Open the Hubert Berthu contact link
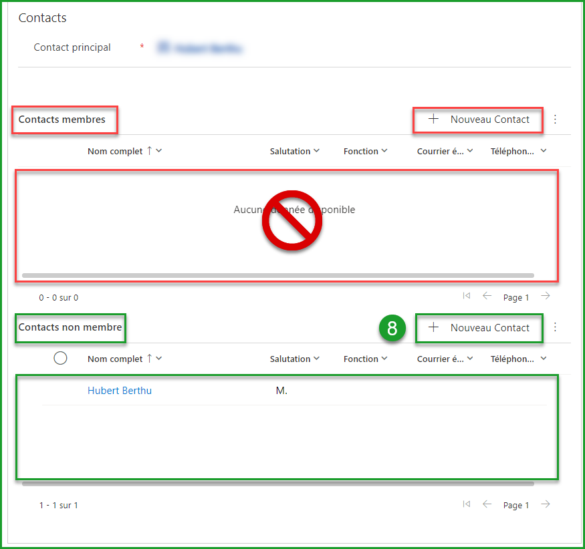585x549 pixels. click(120, 390)
